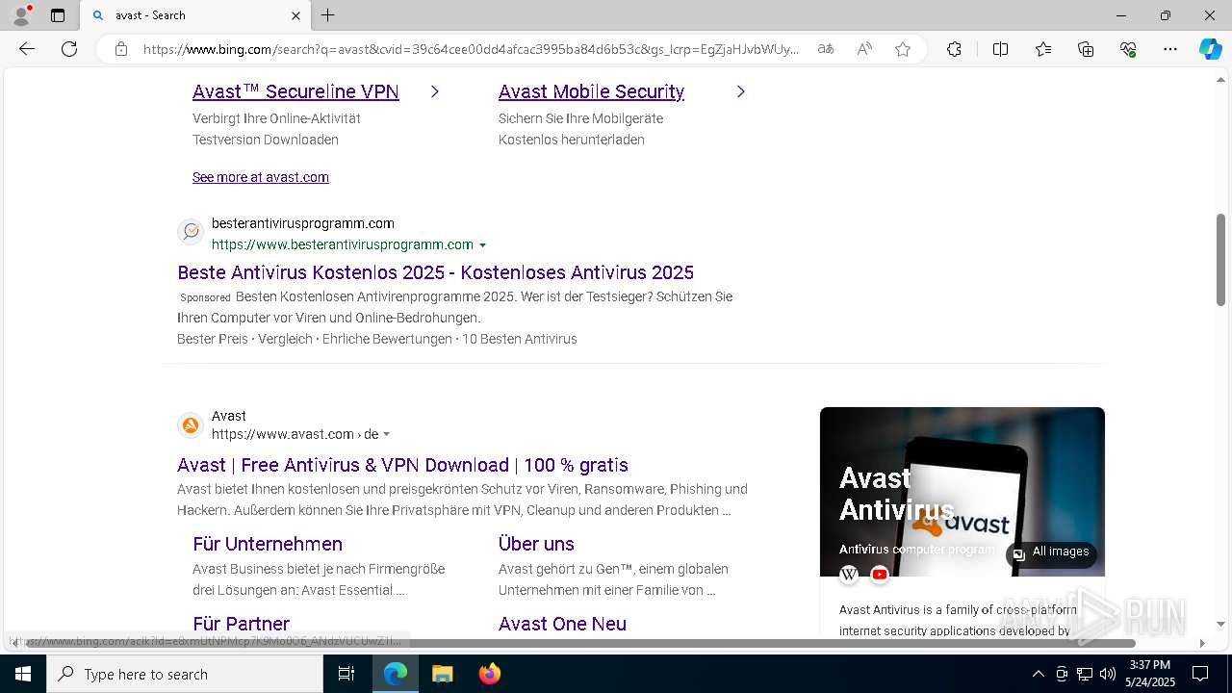Open Beste Antivirus Kostenlos 2025 result
Image resolution: width=1232 pixels, height=693 pixels.
[435, 272]
